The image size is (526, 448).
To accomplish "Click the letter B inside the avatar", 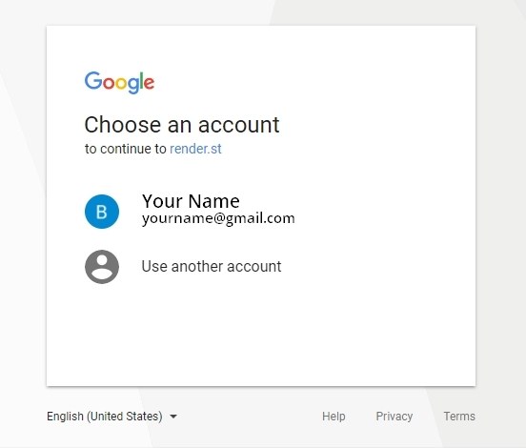I will (102, 213).
